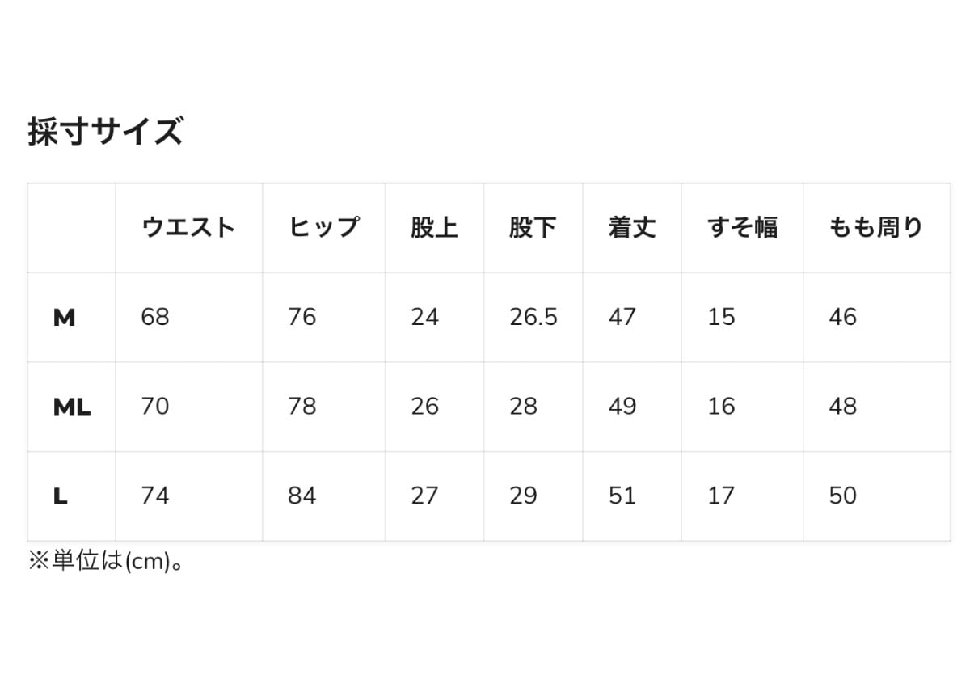This screenshot has width=970, height=675.
Task: Select the M size row label
Action: (x=64, y=318)
